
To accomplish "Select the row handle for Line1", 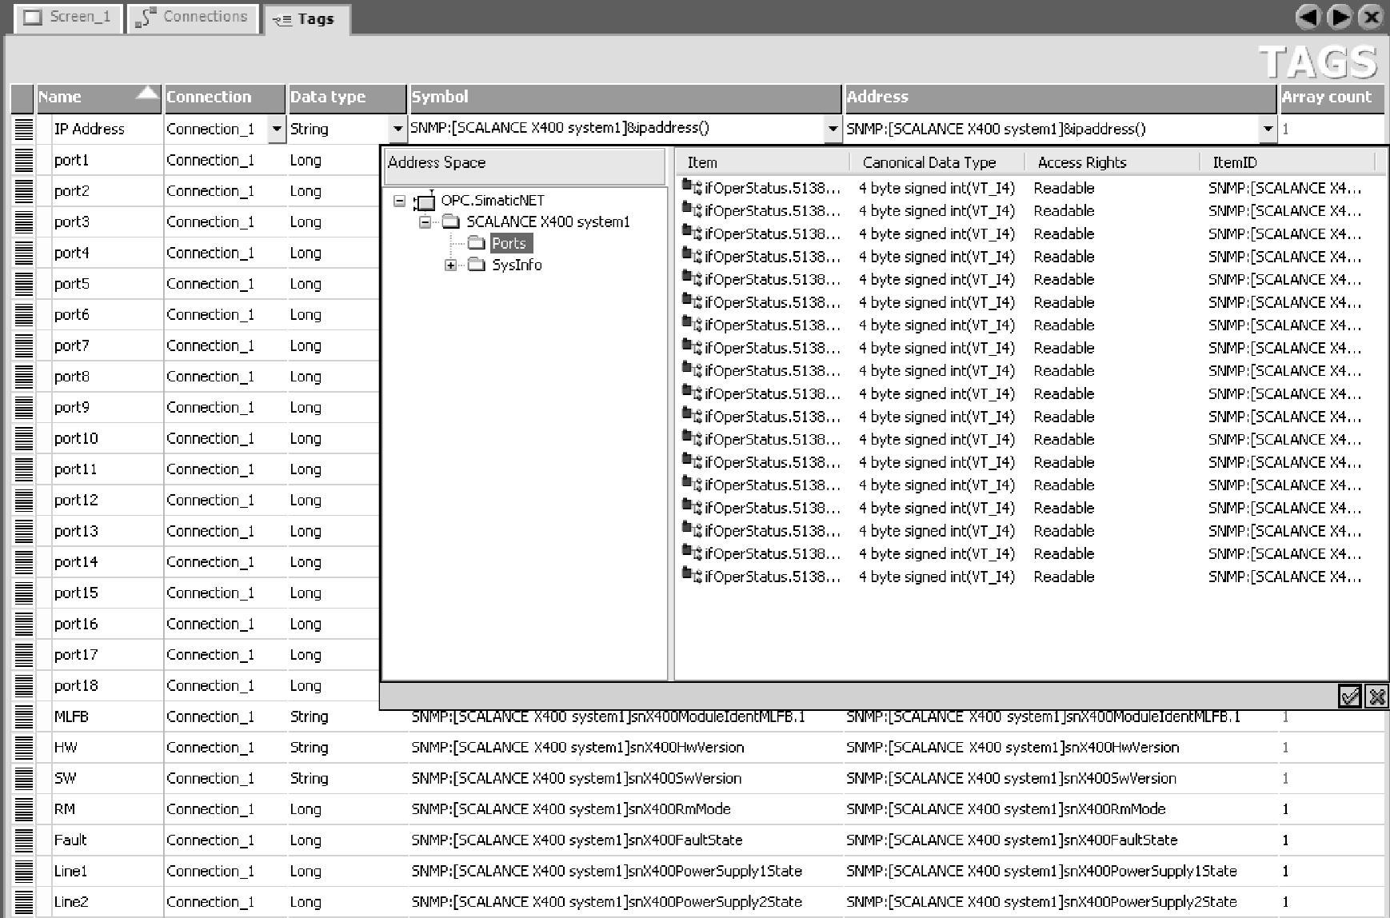I will coord(24,871).
